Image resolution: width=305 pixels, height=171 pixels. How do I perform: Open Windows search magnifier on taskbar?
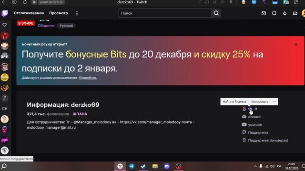[4, 166]
